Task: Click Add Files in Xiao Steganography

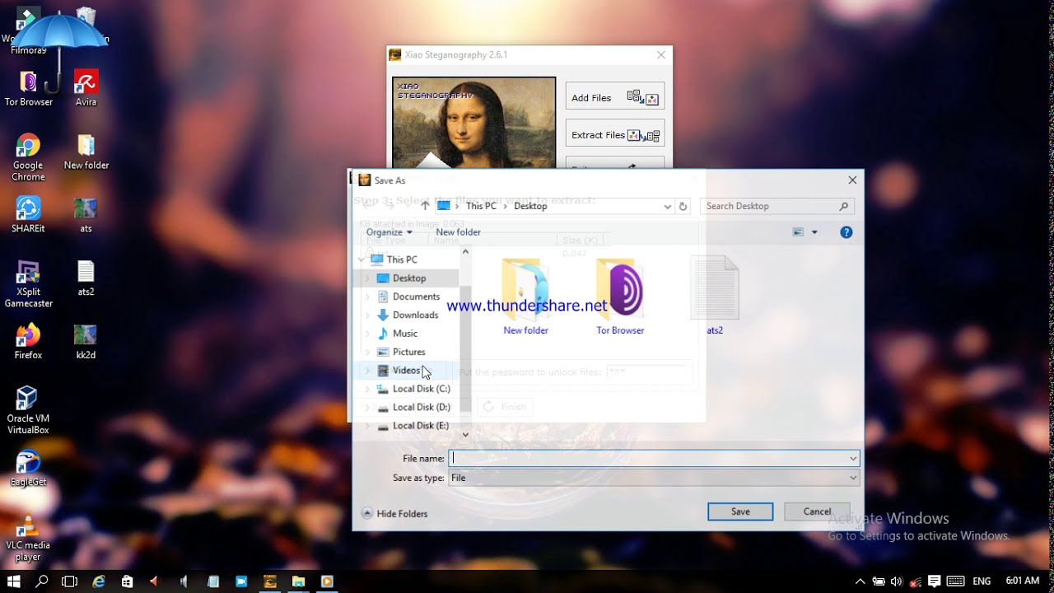Action: click(x=615, y=97)
